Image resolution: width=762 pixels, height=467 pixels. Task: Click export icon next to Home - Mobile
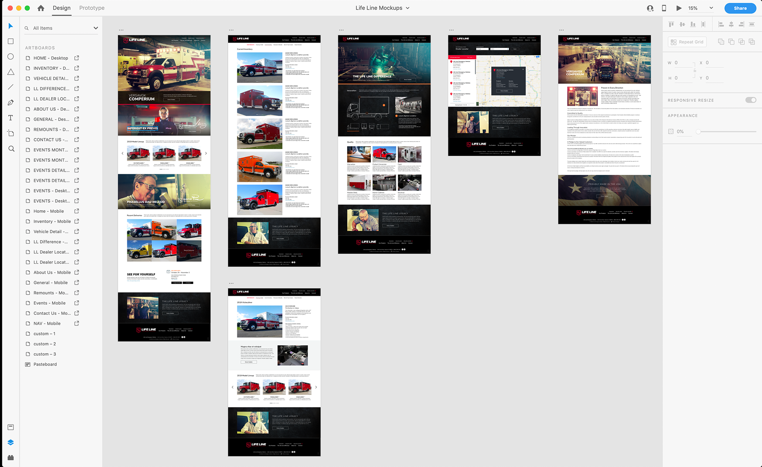point(77,211)
